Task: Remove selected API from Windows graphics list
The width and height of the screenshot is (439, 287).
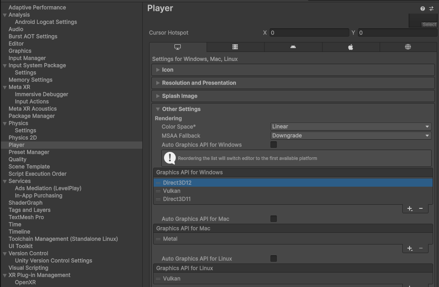Action: point(421,208)
